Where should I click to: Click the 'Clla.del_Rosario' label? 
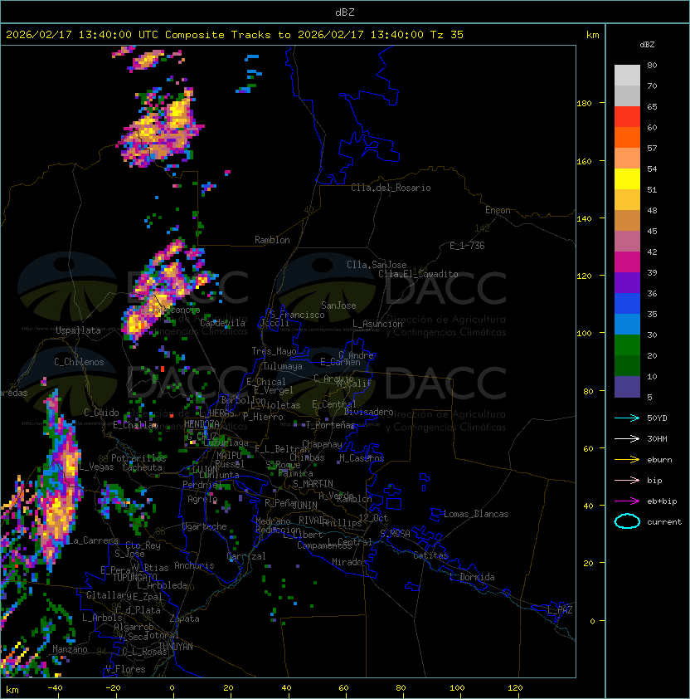click(391, 188)
